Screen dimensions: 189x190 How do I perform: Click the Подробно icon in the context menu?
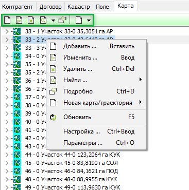[53, 91]
